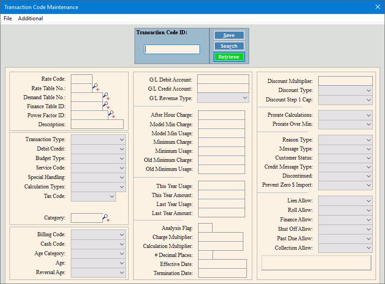Open the Lien Allow dropdown
The image size is (385, 284).
(345, 201)
